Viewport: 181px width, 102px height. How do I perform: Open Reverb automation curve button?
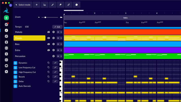click(x=55, y=76)
